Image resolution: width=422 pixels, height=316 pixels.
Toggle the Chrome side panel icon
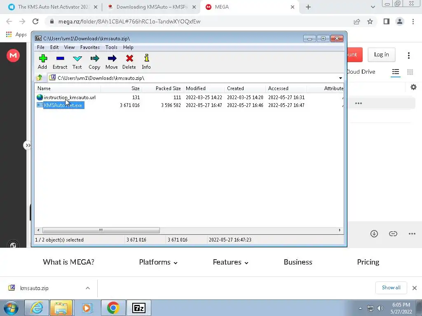coord(387,21)
